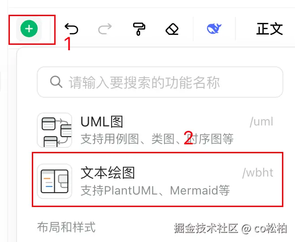Click the search field for function names
The width and height of the screenshot is (295, 242).
coord(160,82)
